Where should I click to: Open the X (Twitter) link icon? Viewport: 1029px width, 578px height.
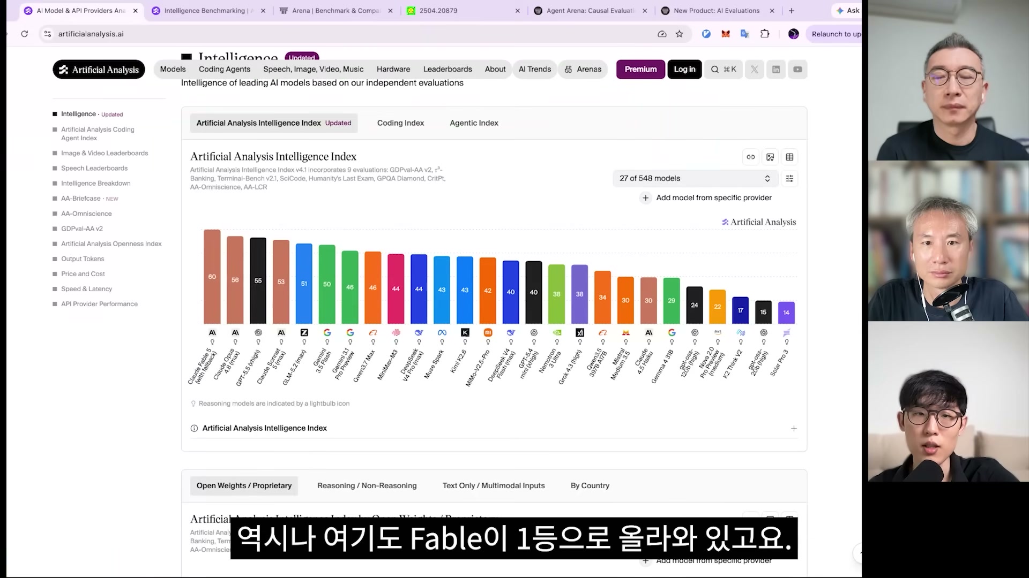pos(755,70)
